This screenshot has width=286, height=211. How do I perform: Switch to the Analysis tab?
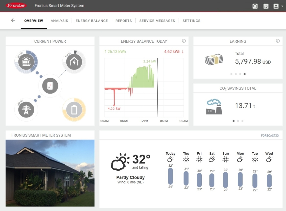pos(59,21)
